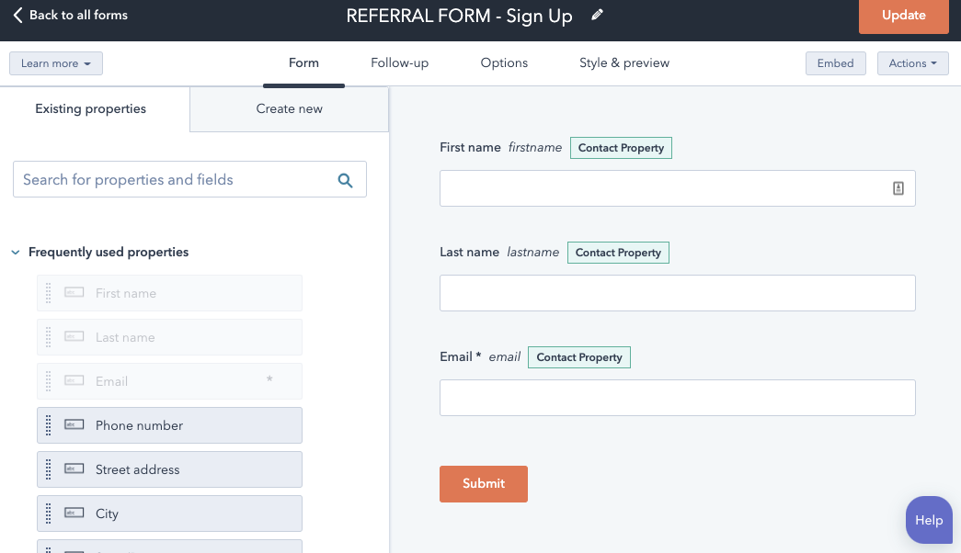Select the City property
The height and width of the screenshot is (553, 961).
(169, 513)
